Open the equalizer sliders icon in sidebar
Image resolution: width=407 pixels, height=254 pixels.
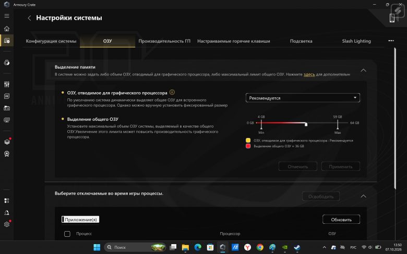point(7,84)
